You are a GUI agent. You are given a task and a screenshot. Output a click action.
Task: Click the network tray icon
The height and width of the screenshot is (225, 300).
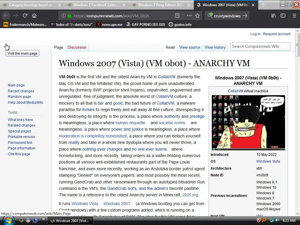point(272,220)
